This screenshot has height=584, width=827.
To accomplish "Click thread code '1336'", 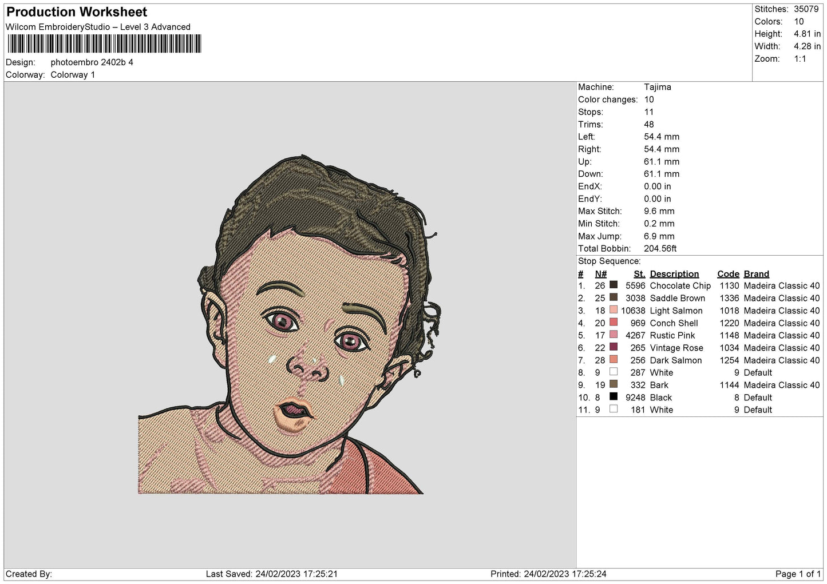I will 729,298.
